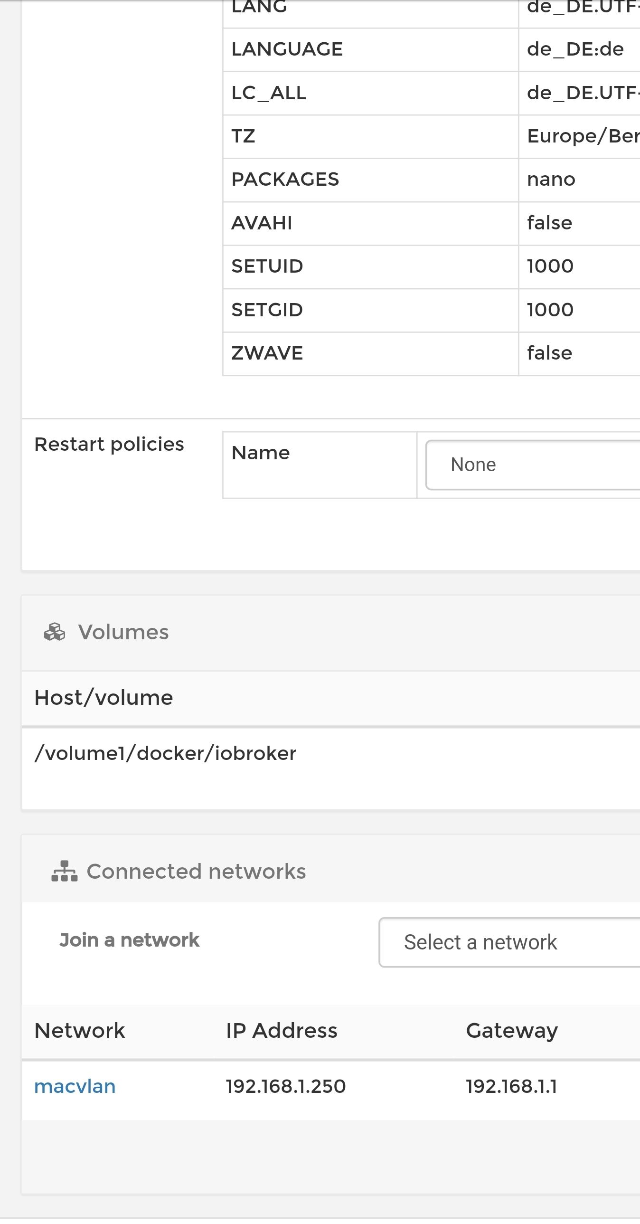Screen dimensions: 640x1224
Task: Click the Gateway column header
Action: point(512,1031)
